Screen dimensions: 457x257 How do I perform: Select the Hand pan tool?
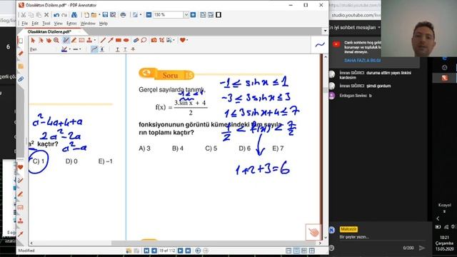pyautogui.click(x=49, y=40)
